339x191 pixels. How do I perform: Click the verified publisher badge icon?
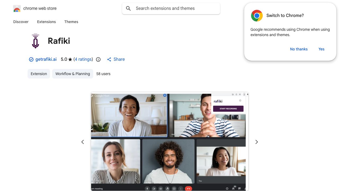point(31,59)
